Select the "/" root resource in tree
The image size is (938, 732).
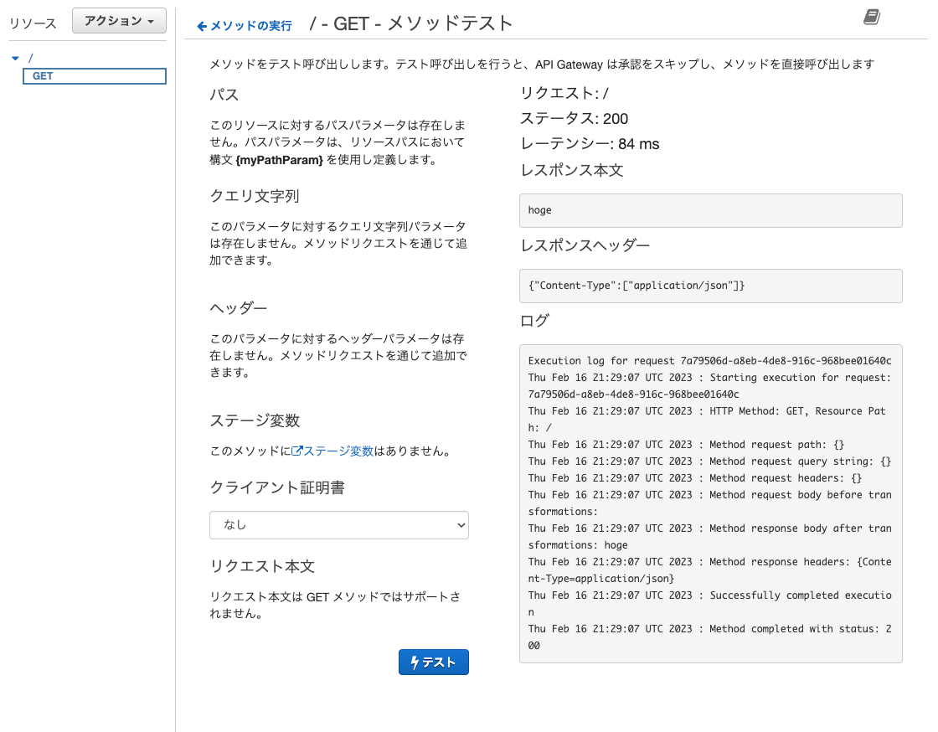(x=31, y=58)
